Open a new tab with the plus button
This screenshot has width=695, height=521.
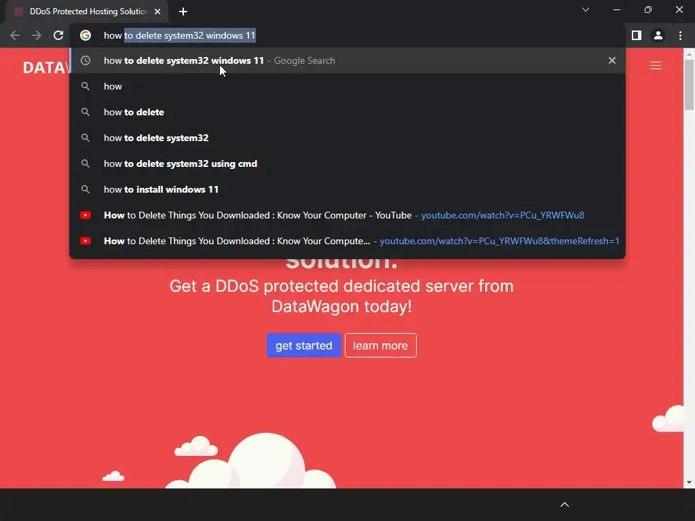183,12
